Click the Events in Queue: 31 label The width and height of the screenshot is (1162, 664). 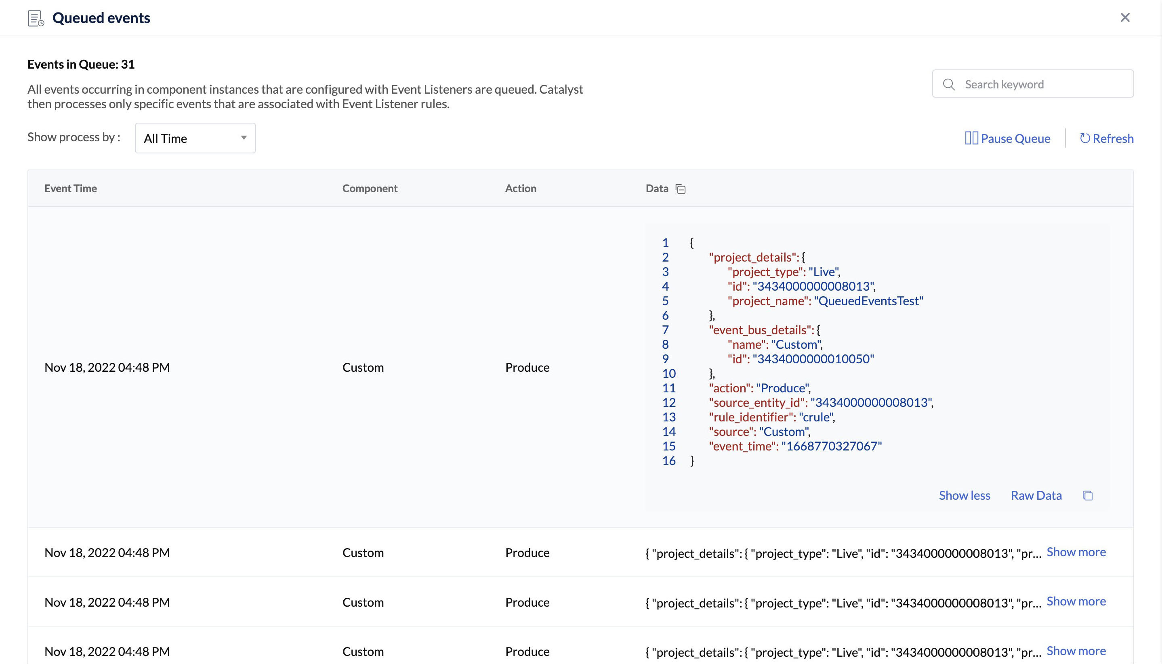(x=81, y=64)
